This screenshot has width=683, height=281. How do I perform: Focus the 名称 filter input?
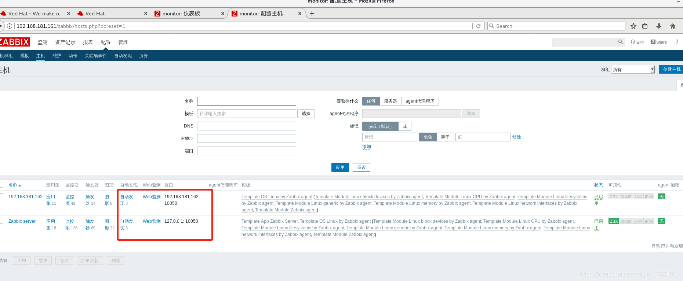[x=247, y=101]
